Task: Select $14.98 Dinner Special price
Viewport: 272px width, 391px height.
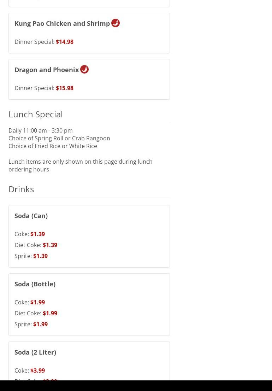Action: [44, 42]
